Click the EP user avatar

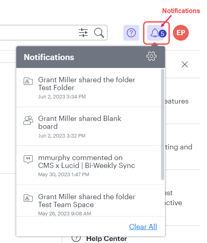[181, 33]
